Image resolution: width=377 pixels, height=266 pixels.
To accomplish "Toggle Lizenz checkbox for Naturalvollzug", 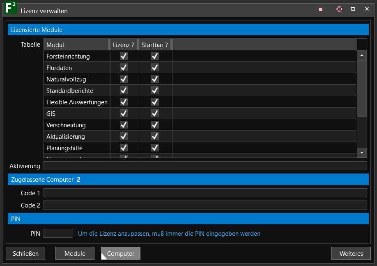I will [x=124, y=79].
